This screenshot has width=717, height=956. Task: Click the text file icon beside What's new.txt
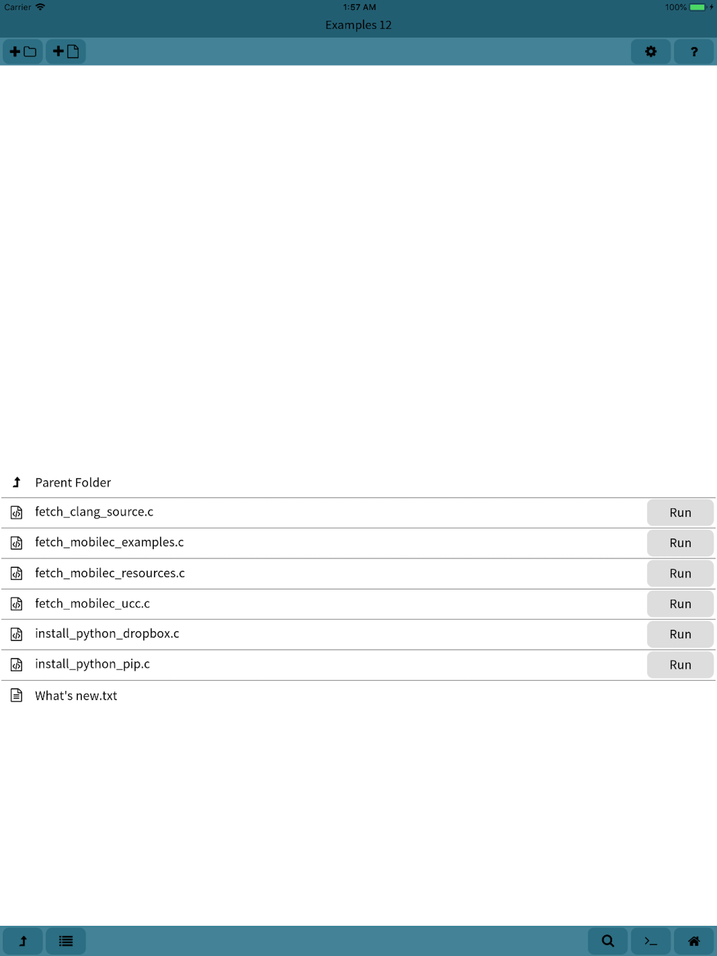tap(16, 696)
